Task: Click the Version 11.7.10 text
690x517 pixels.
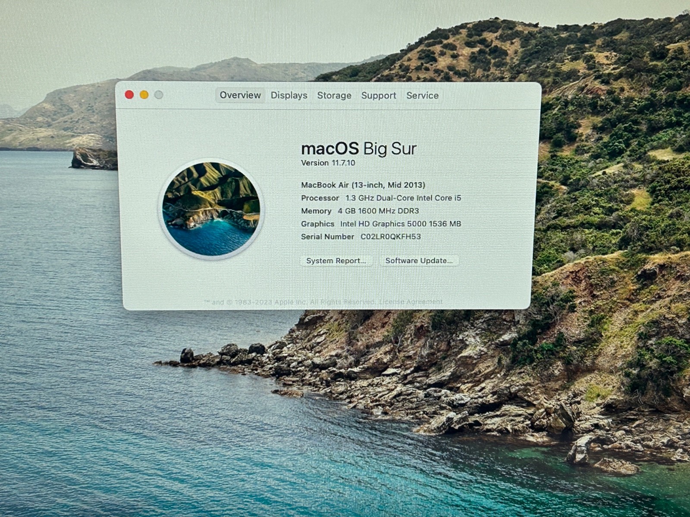Action: coord(328,163)
